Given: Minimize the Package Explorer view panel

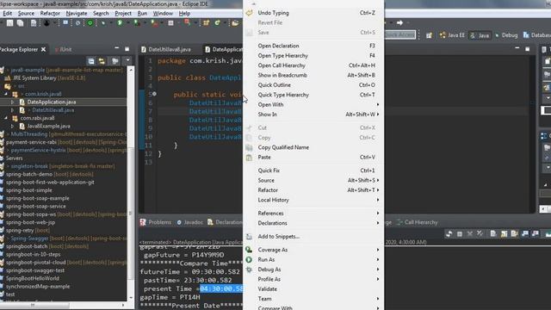Looking at the screenshot, I should tap(117, 48).
